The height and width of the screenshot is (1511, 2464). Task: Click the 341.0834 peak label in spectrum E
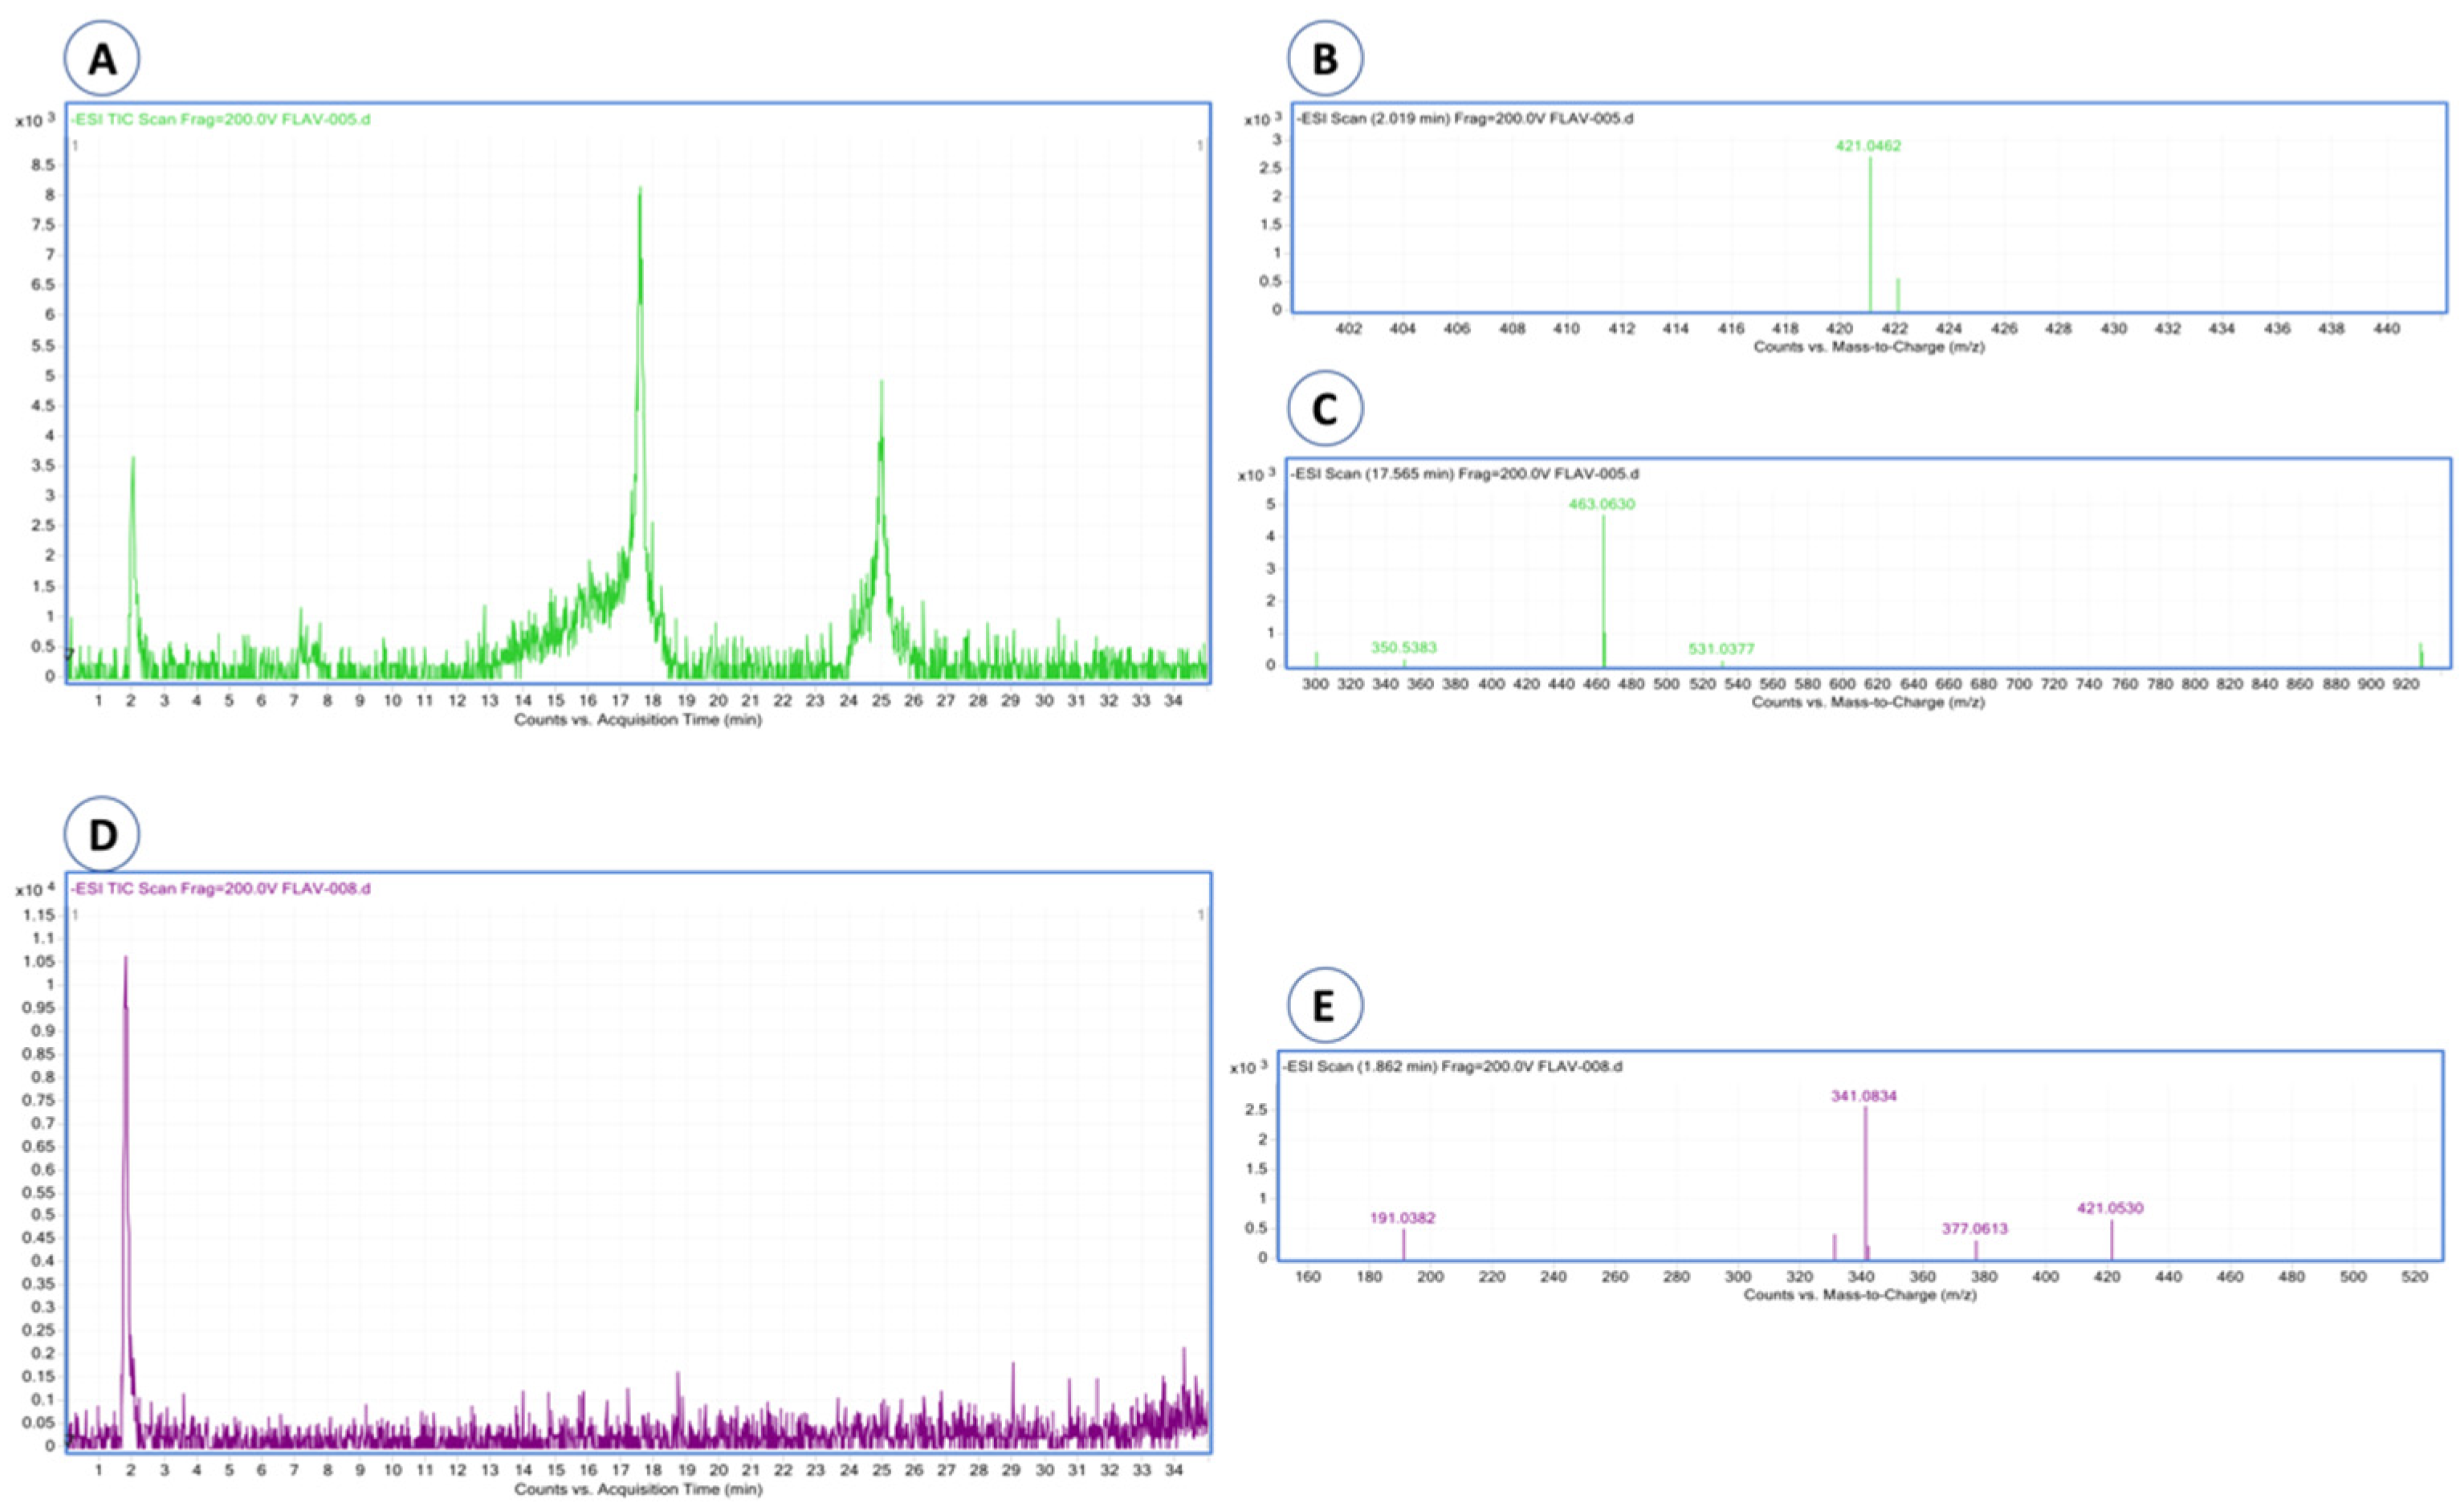[x=1864, y=1096]
